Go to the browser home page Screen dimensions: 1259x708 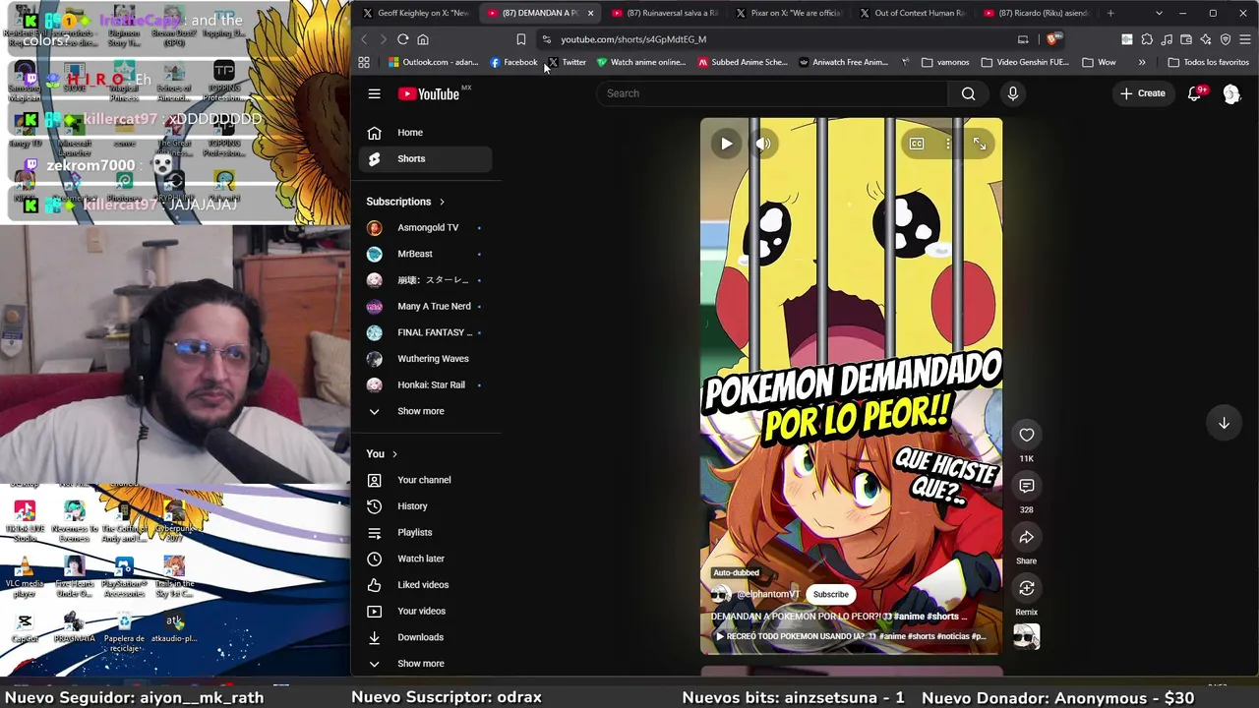[x=423, y=39]
